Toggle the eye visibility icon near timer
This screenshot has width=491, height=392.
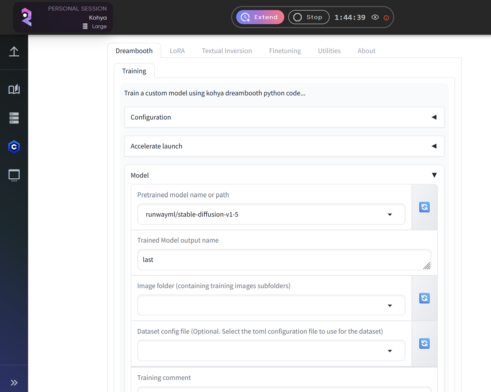(x=375, y=17)
